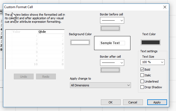This screenshot has width=176, height=111.
Task: Enable the Underlined checkbox
Action: (142, 81)
